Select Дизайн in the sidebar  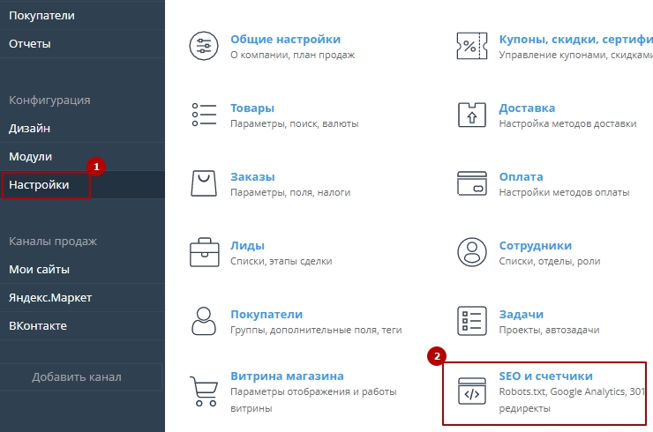pyautogui.click(x=30, y=128)
